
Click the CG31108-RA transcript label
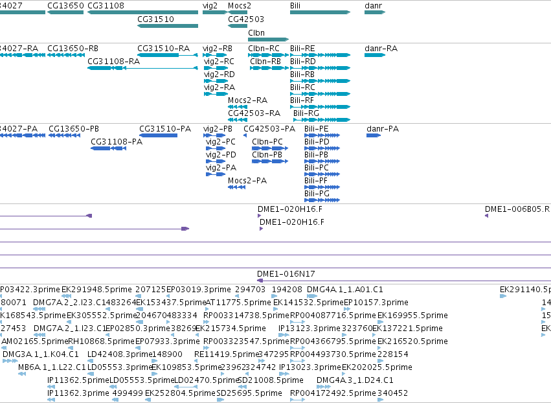113,61
